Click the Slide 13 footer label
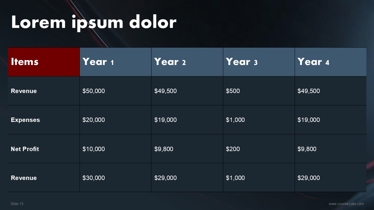Image resolution: width=374 pixels, height=210 pixels. pyautogui.click(x=17, y=204)
